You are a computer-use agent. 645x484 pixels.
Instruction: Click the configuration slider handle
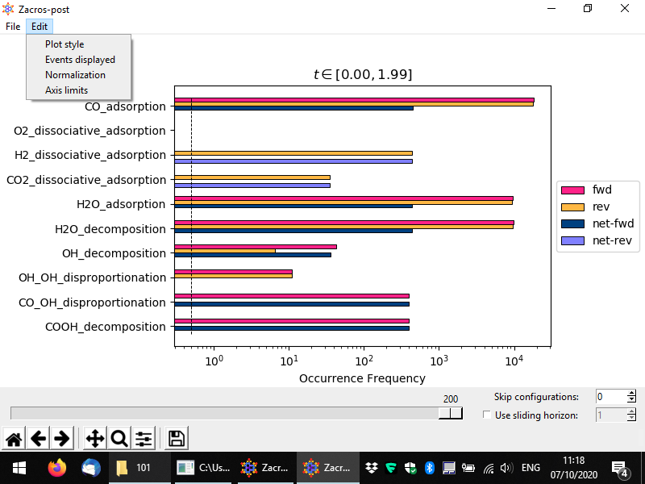tap(451, 413)
